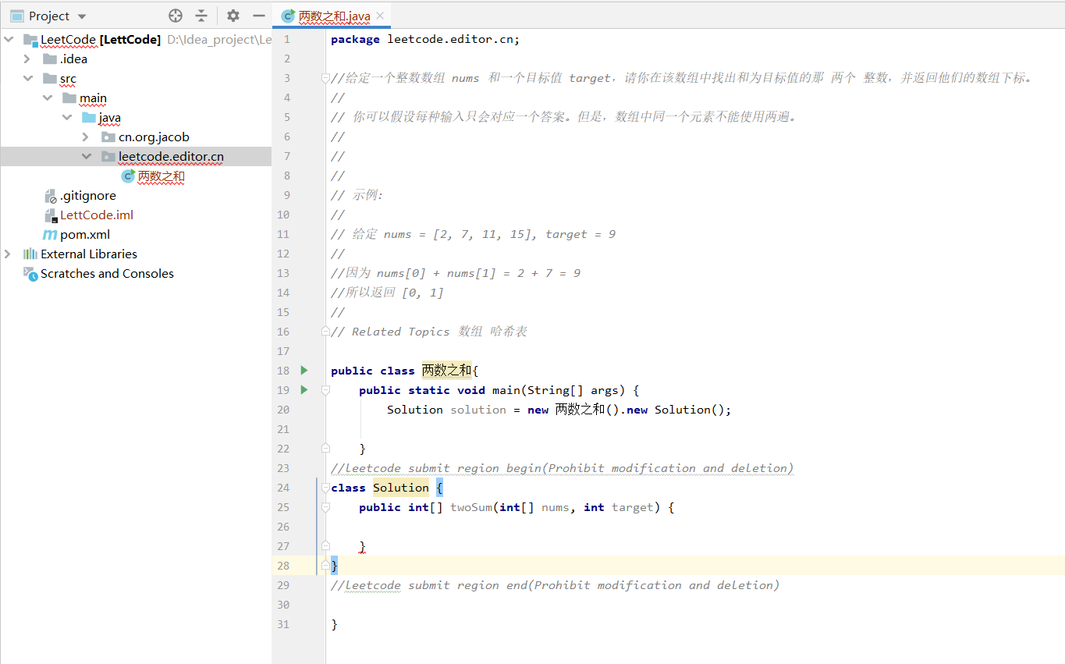
Task: Run the 两数之和 class from line 18 gutter
Action: (304, 371)
